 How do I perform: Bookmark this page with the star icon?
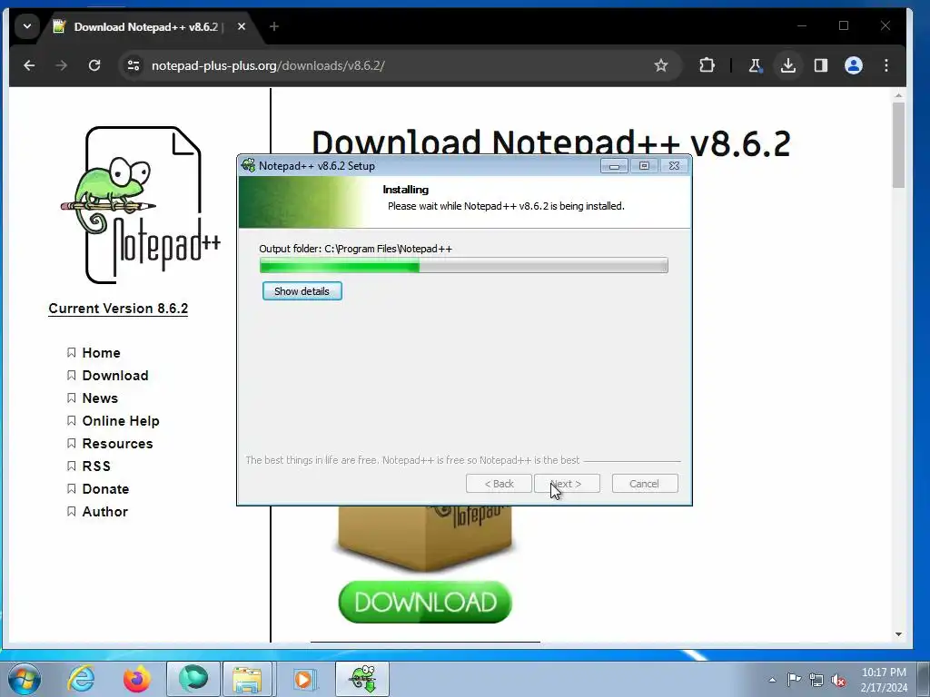click(661, 65)
